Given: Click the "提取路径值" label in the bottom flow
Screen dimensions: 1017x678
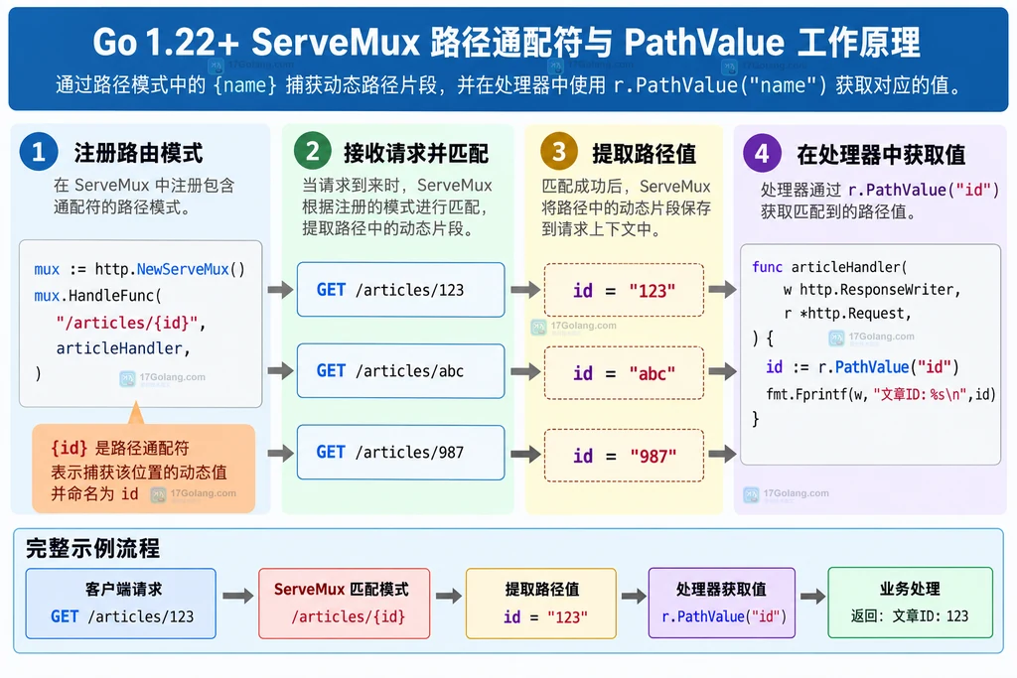Looking at the screenshot, I should [x=542, y=590].
